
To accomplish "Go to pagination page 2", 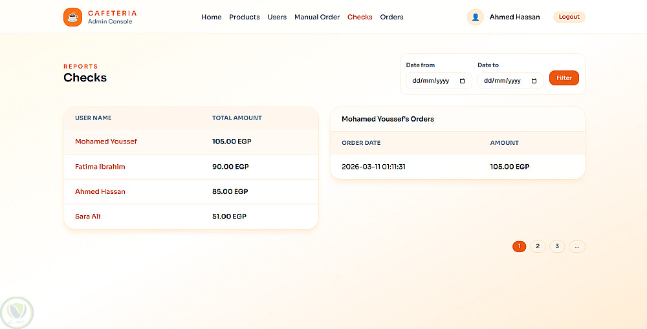I will click(x=538, y=246).
